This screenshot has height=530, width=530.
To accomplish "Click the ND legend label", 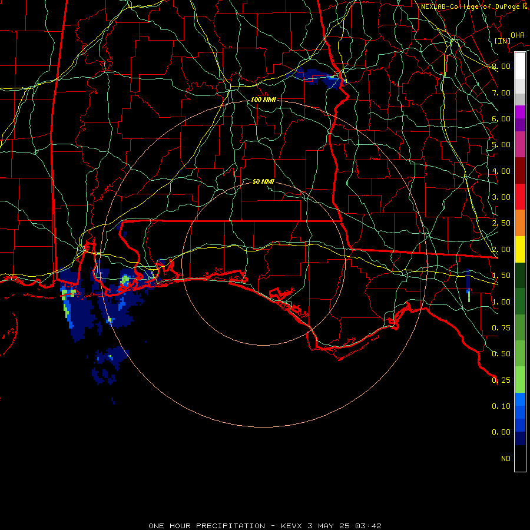I will [x=506, y=458].
